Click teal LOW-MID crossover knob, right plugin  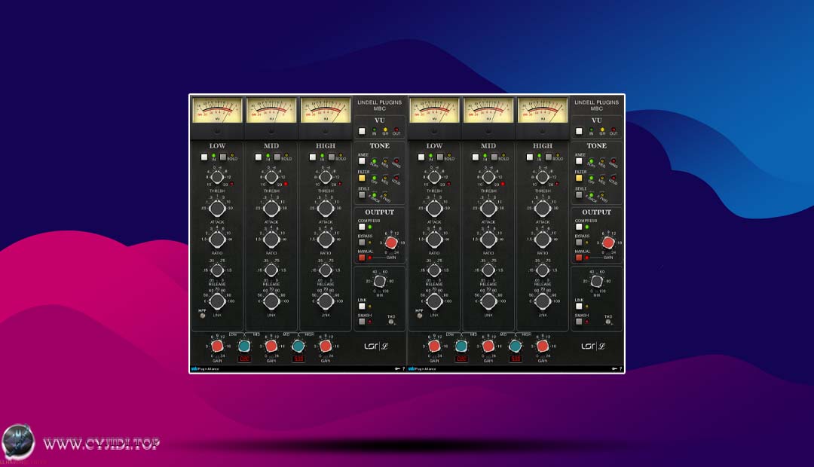click(461, 346)
